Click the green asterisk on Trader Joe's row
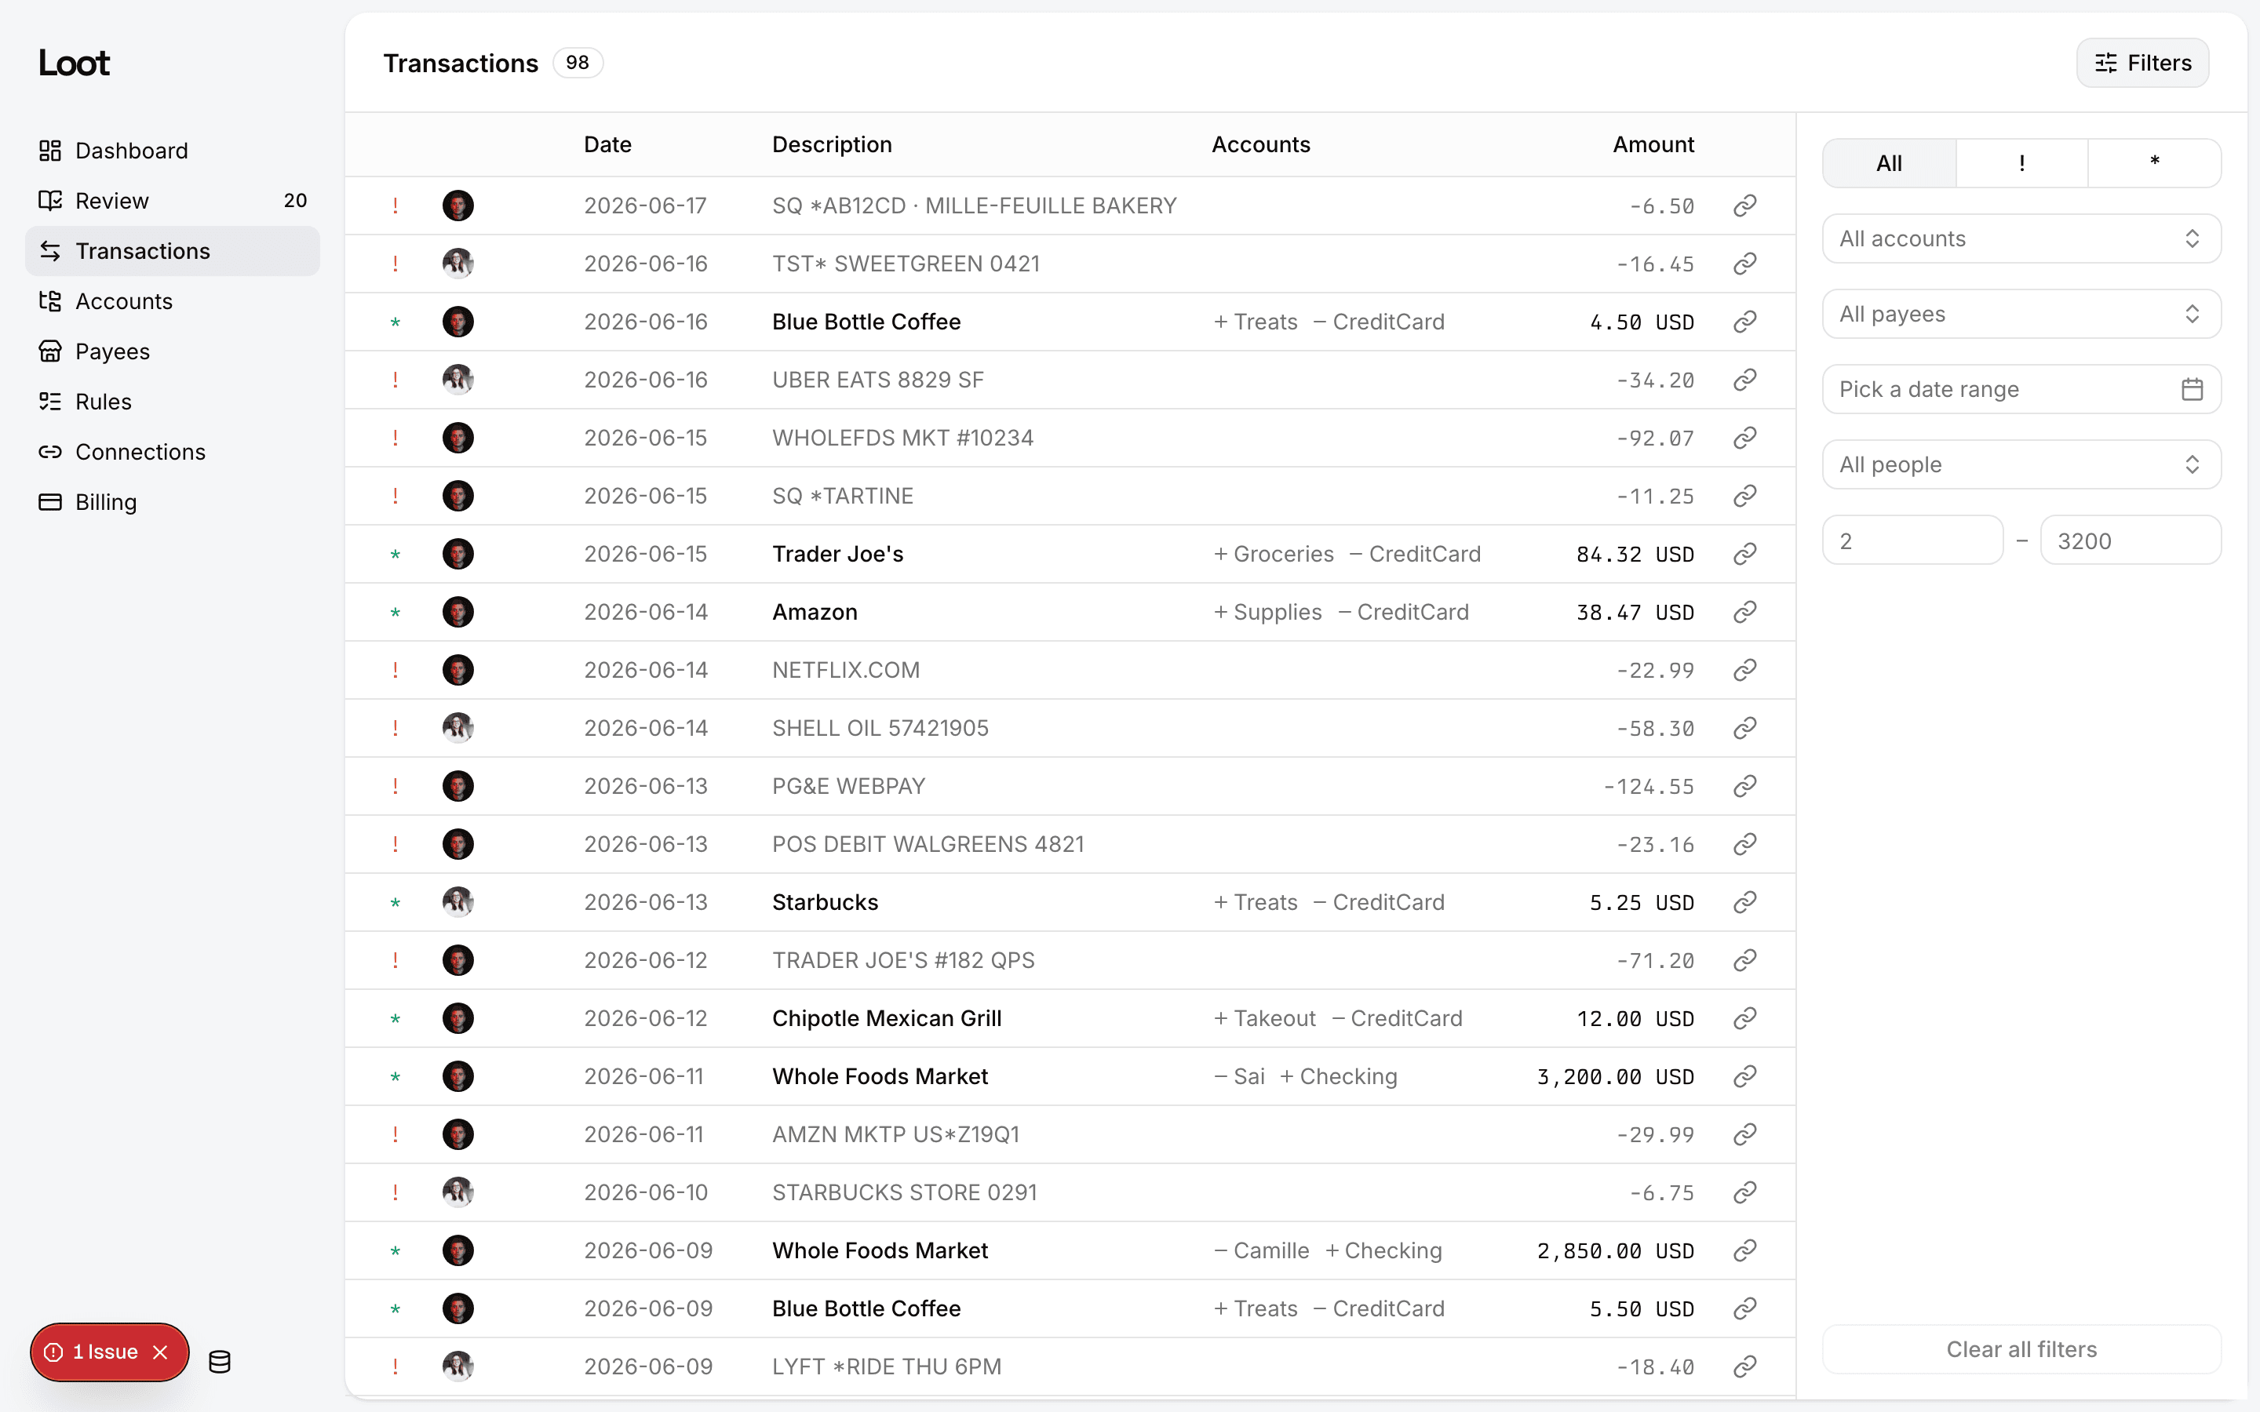 (395, 555)
